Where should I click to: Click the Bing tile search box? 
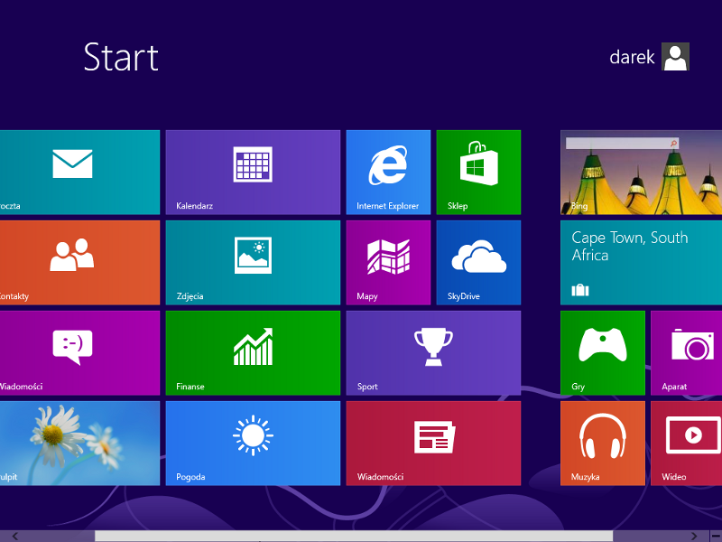(622, 144)
